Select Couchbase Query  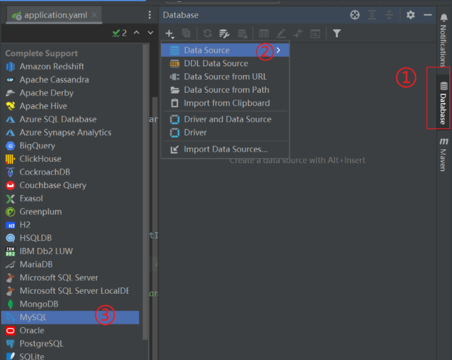(x=70, y=185)
